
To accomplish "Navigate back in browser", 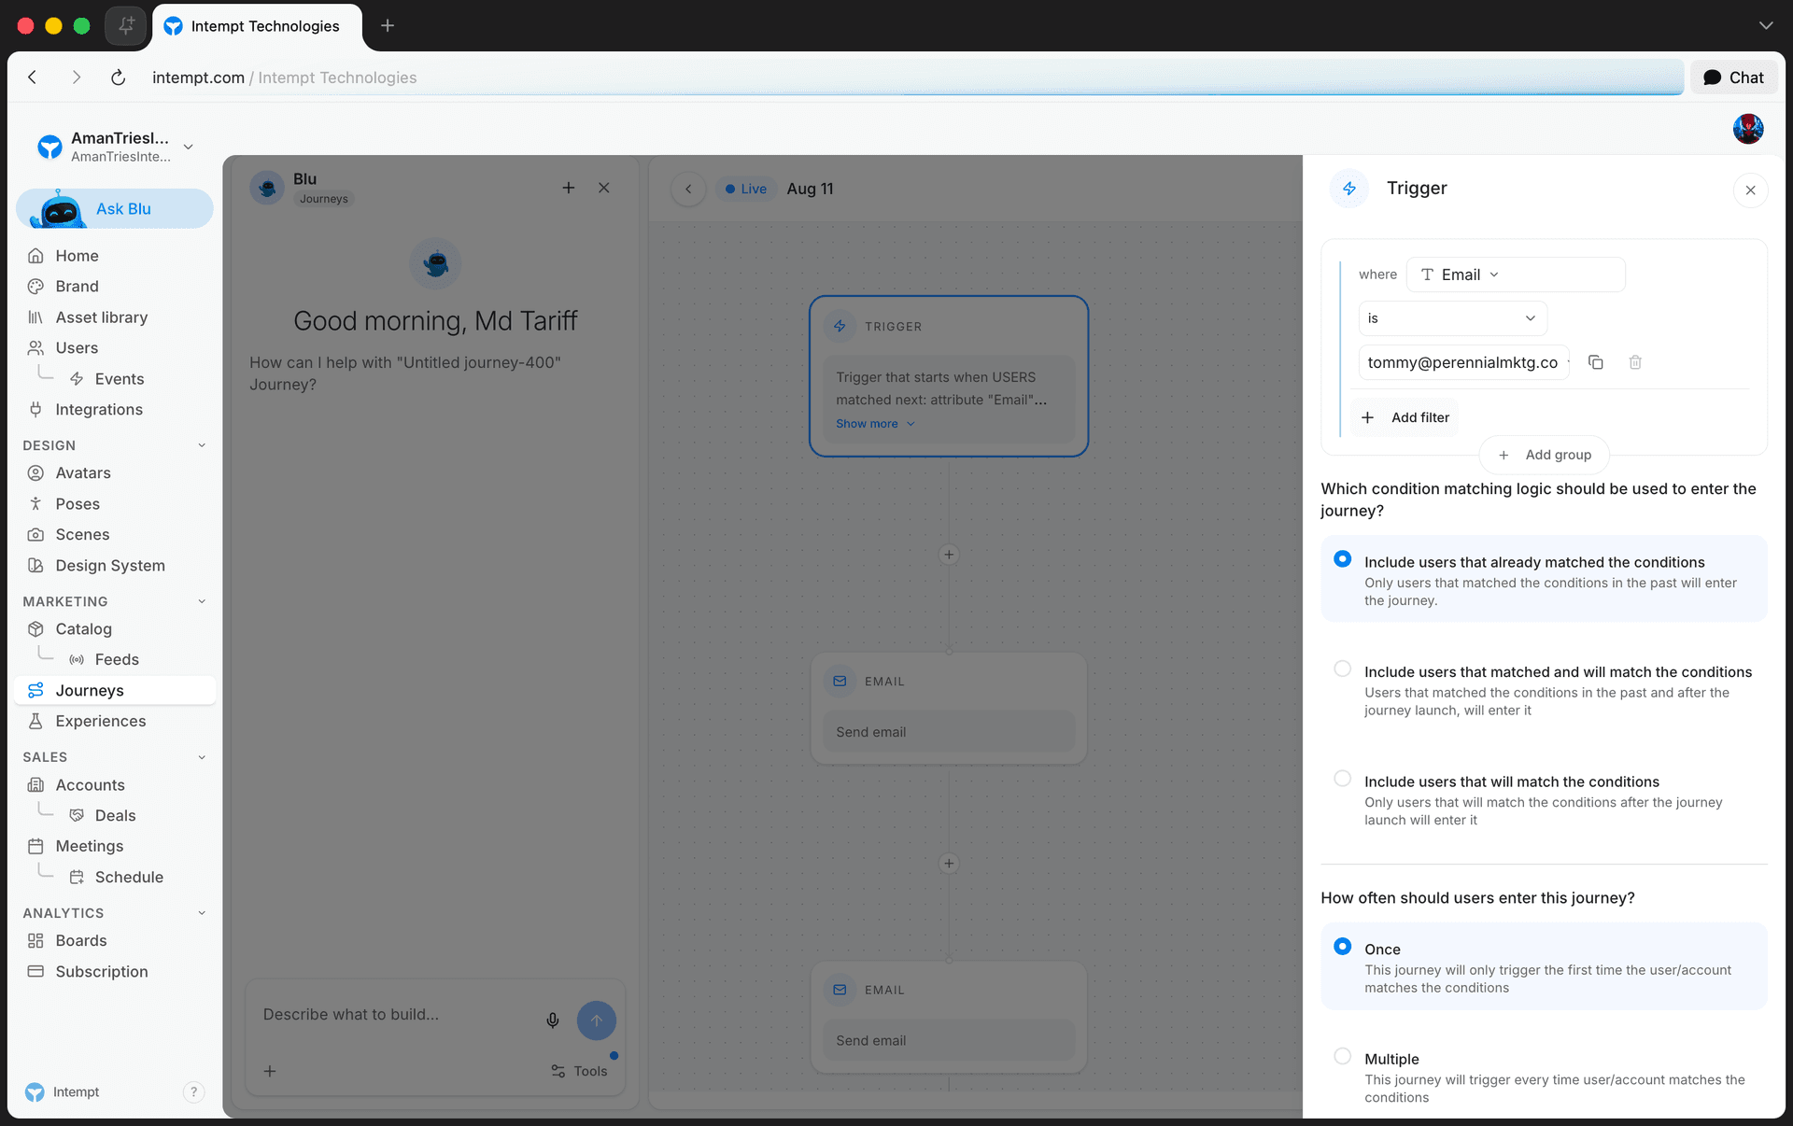I will [x=33, y=77].
